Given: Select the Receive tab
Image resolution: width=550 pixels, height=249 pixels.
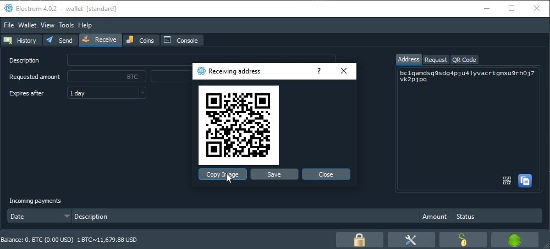Looking at the screenshot, I should 100,40.
